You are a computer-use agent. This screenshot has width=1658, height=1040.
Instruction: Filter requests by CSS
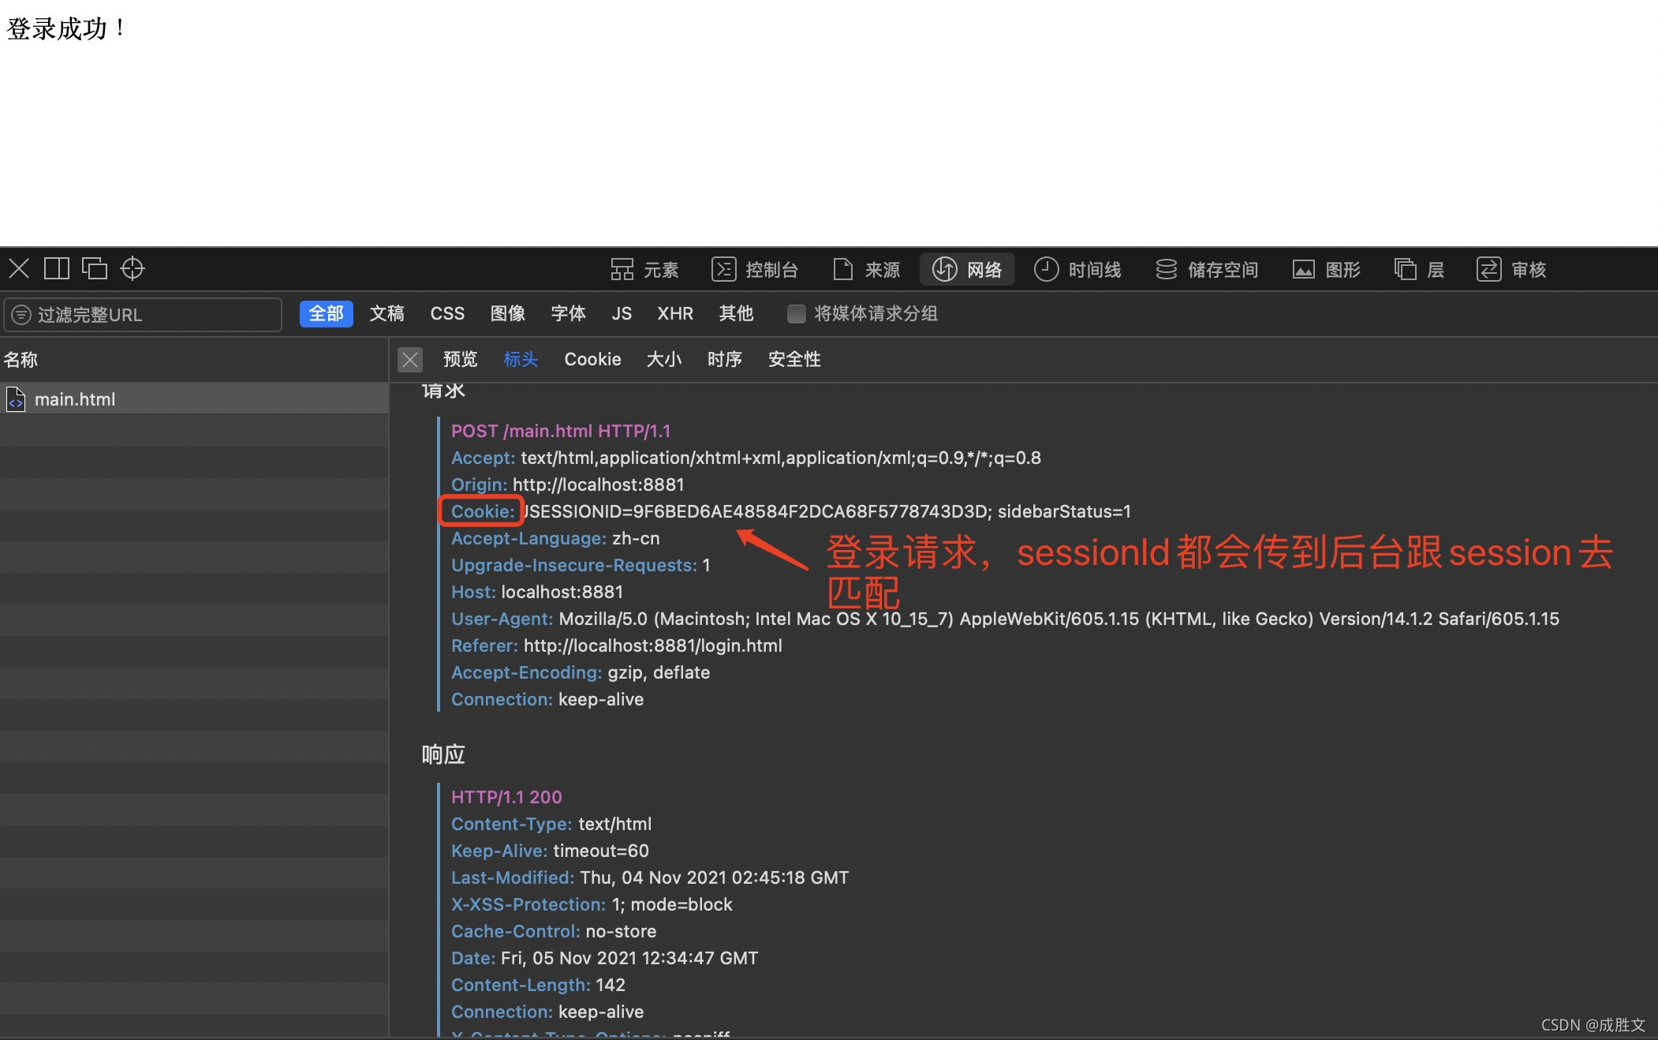click(x=447, y=314)
